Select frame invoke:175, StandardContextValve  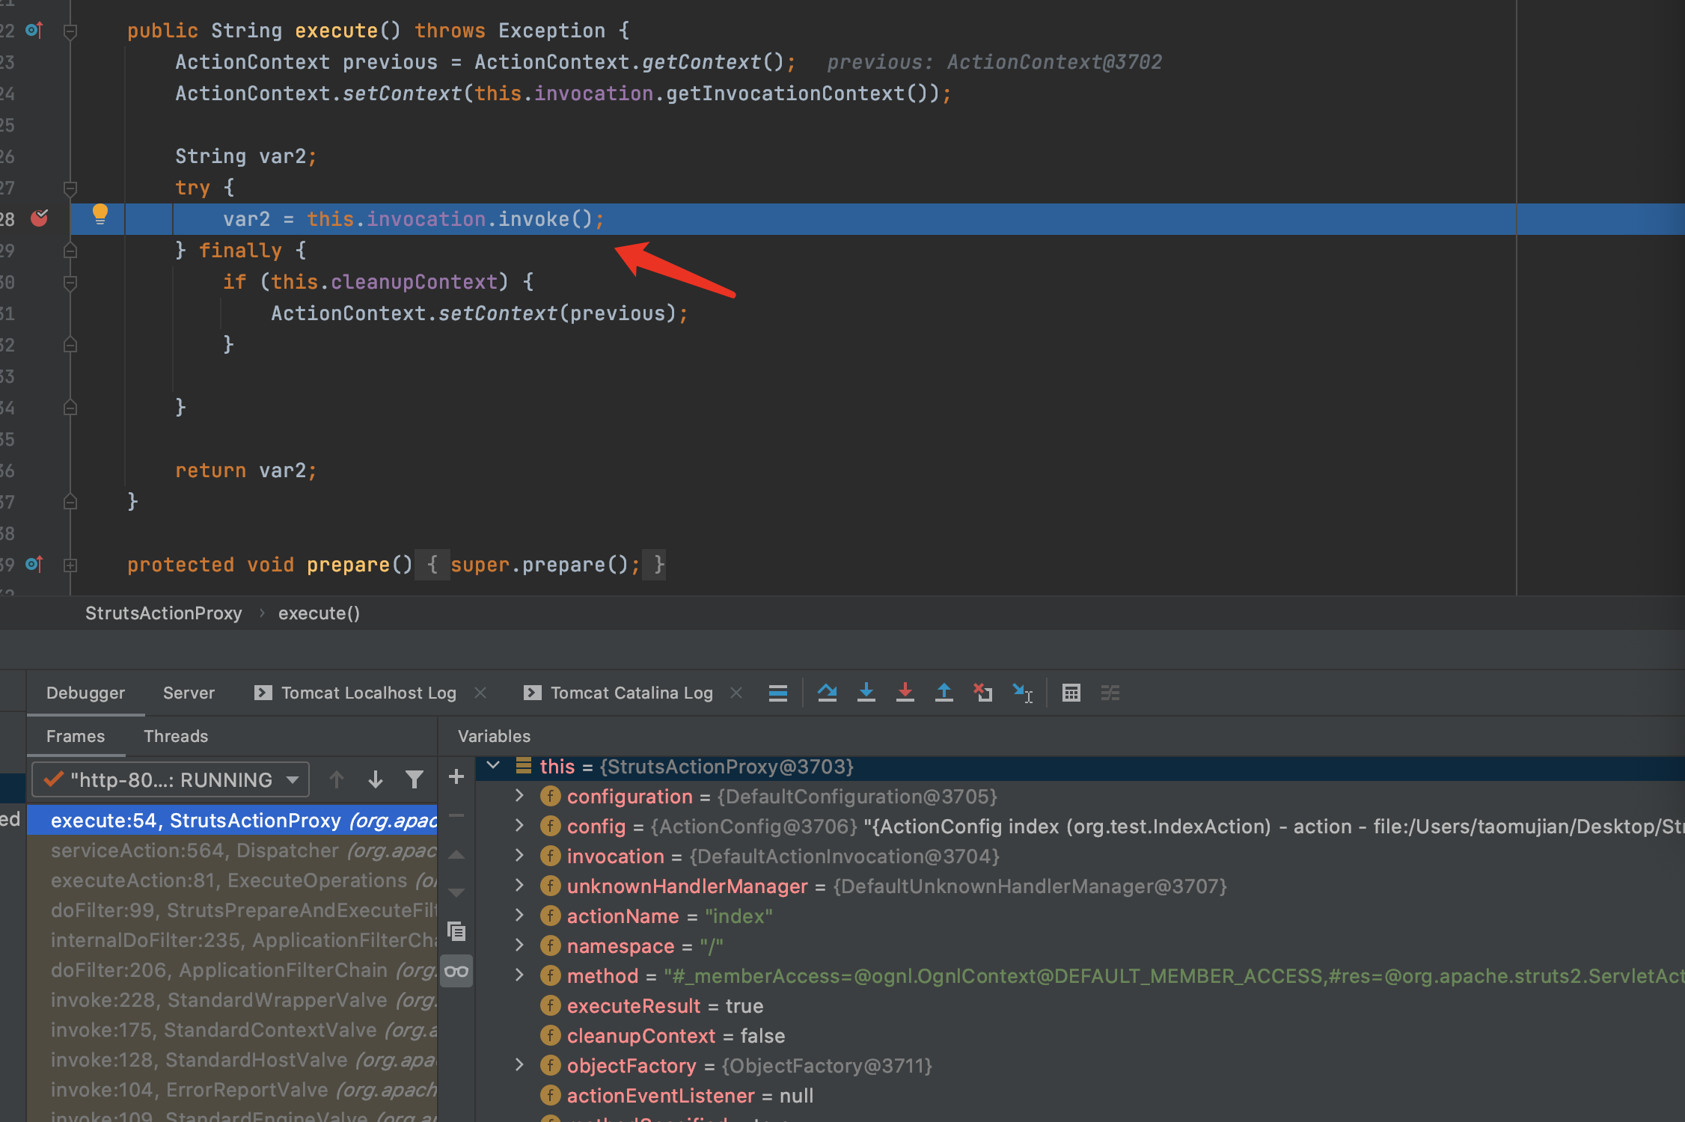232,1029
